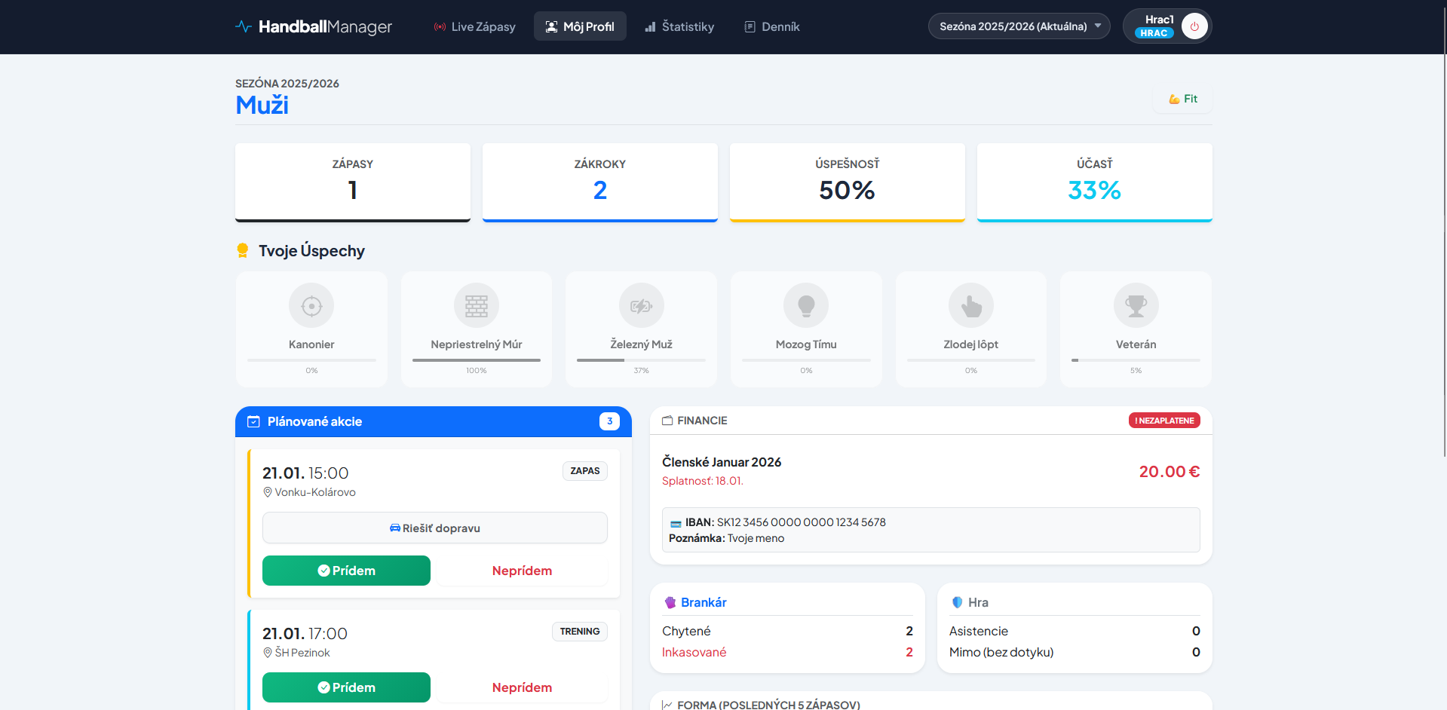Click the Riešiť dopravu button
Viewport: 1447px width, 710px height.
[434, 528]
